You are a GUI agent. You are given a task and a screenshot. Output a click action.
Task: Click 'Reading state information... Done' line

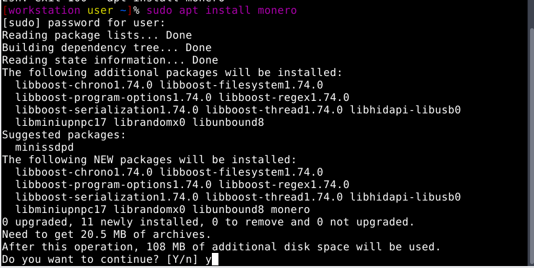pyautogui.click(x=110, y=60)
